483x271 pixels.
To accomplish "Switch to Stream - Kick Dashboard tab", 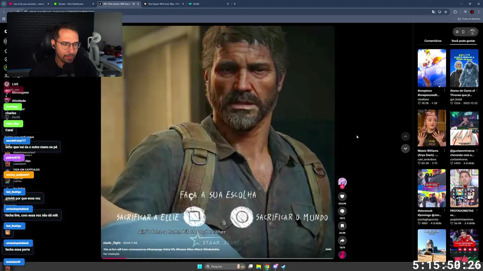I will tap(73, 4).
